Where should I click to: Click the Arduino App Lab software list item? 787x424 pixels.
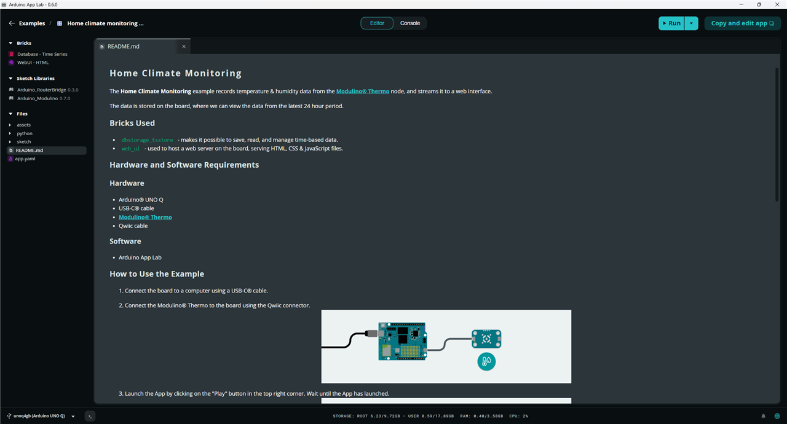point(140,258)
